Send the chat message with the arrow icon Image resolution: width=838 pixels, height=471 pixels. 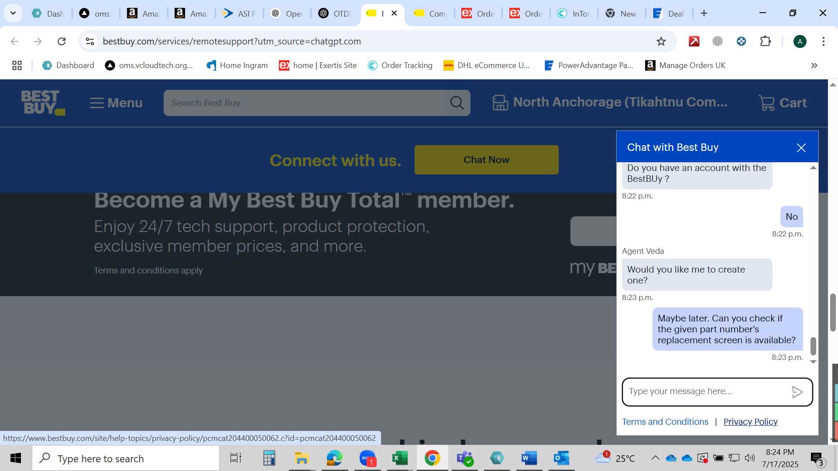[797, 392]
